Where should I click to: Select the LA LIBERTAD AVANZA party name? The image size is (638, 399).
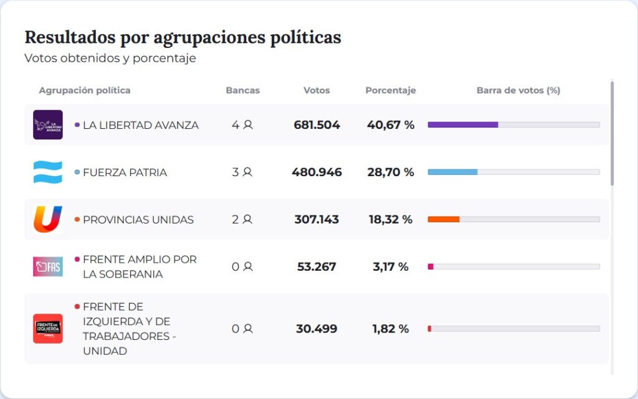point(140,125)
